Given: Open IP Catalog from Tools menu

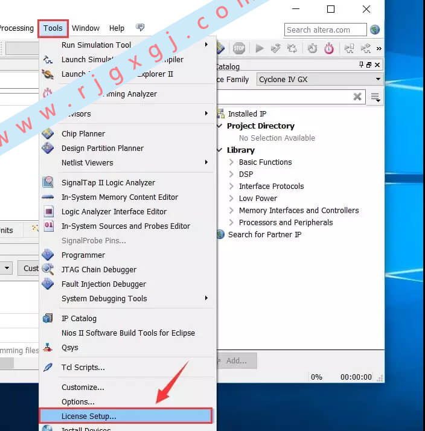Looking at the screenshot, I should tap(128, 319).
